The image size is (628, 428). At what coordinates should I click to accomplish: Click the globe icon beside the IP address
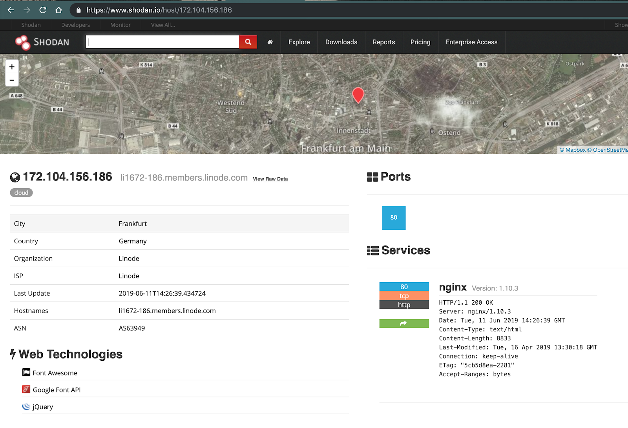pyautogui.click(x=15, y=178)
